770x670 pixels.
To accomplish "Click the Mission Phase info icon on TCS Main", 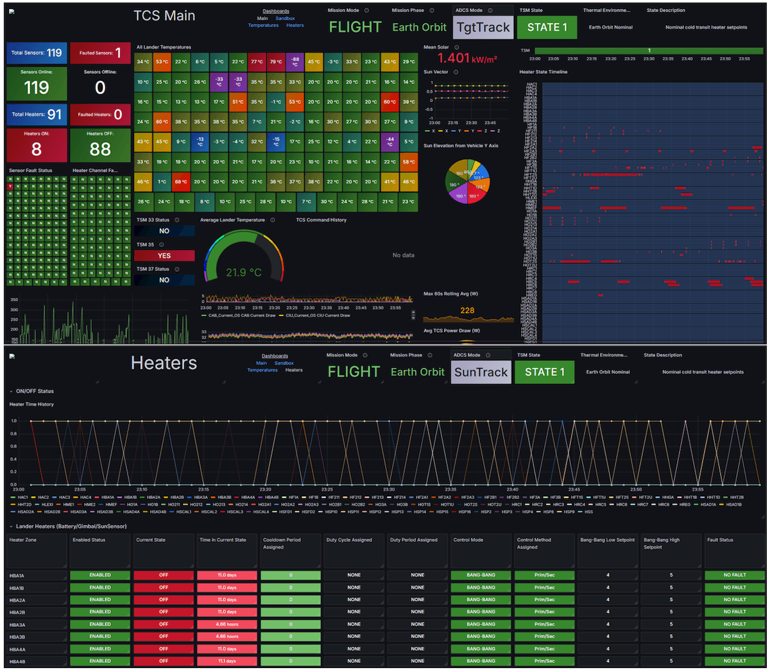I will [432, 10].
